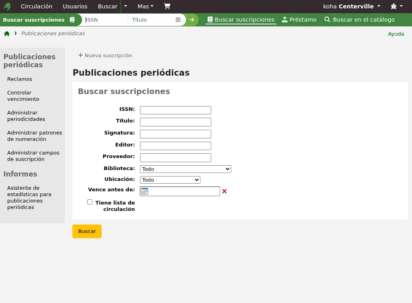This screenshot has height=303, width=412.
Task: Clear the date with red X
Action: (x=224, y=191)
